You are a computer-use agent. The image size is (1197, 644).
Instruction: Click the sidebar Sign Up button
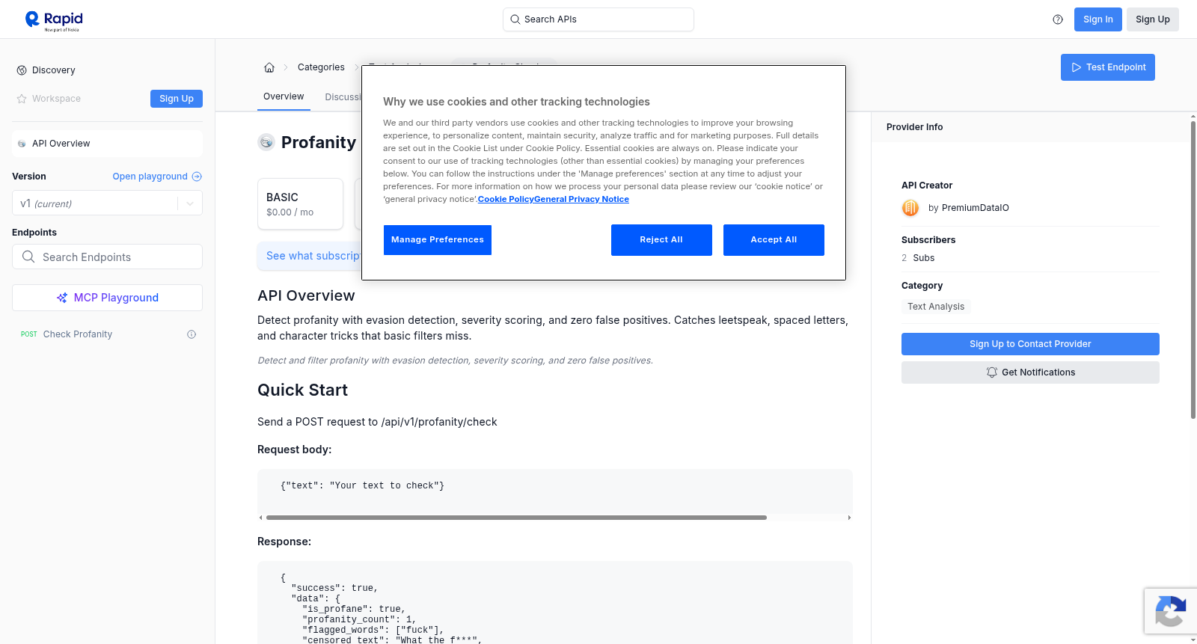pos(177,99)
